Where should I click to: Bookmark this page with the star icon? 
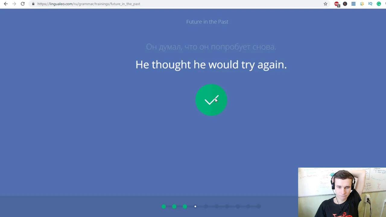coord(325,4)
